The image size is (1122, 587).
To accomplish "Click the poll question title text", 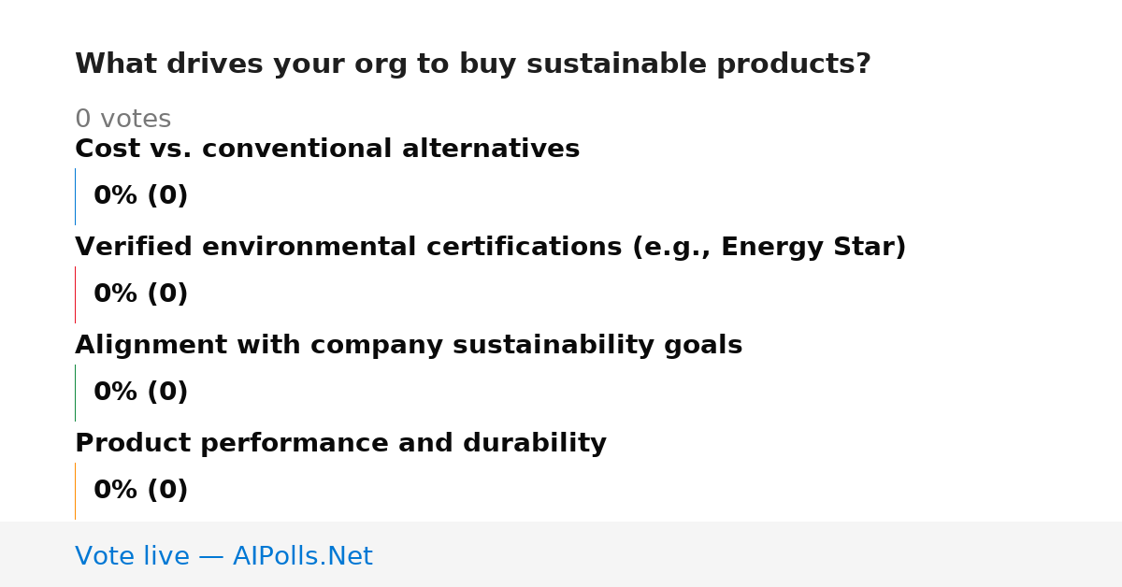I will [x=473, y=64].
